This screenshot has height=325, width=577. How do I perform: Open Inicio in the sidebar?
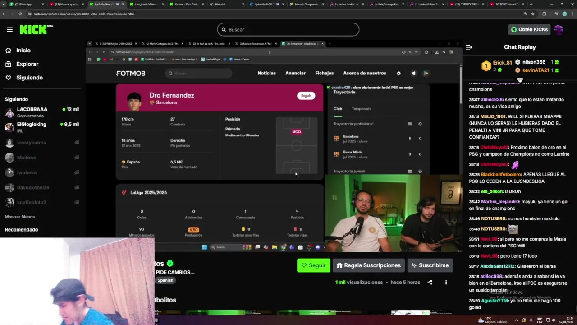[x=23, y=51]
